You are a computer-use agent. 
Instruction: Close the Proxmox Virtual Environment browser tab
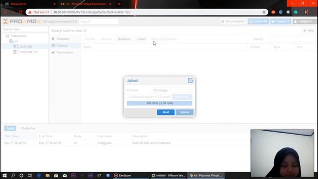(x=110, y=4)
